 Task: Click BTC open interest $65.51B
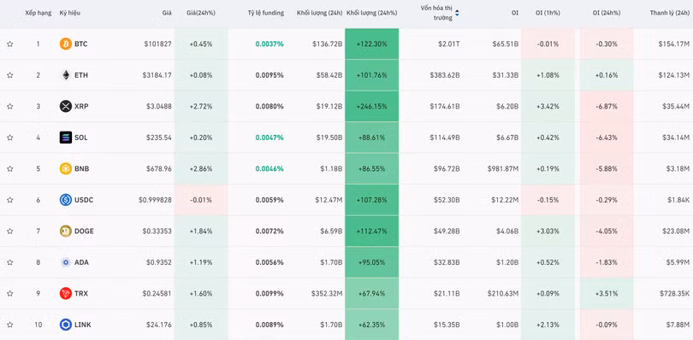click(x=506, y=44)
